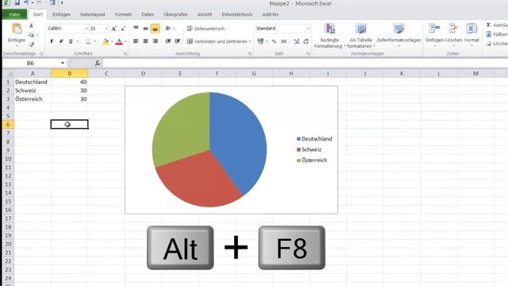Apply percent style icon
The width and height of the screenshot is (508, 286).
(x=274, y=41)
